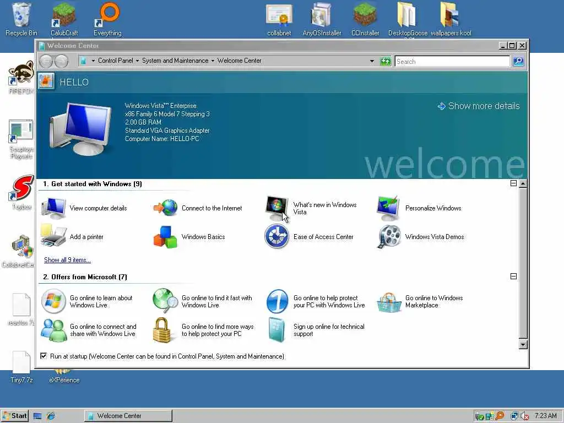Click the Welcome Center breadcrumb

[239, 61]
